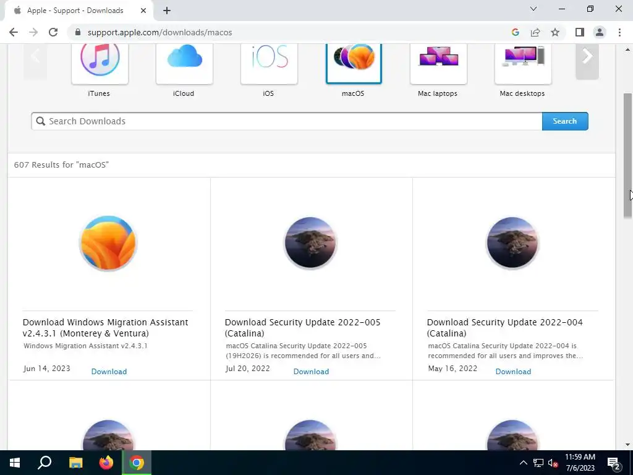633x475 pixels.
Task: Click the Chrome forward arrow
Action: (x=33, y=32)
